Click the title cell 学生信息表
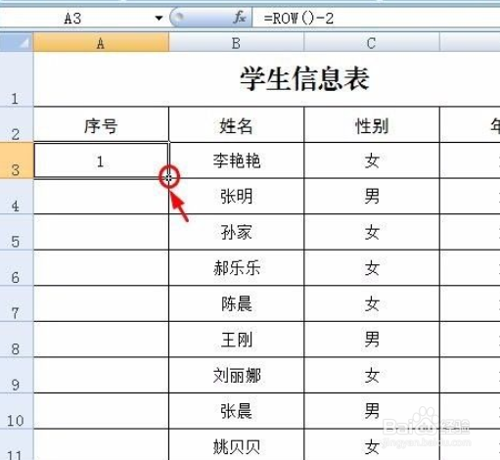The width and height of the screenshot is (500, 460). [304, 79]
